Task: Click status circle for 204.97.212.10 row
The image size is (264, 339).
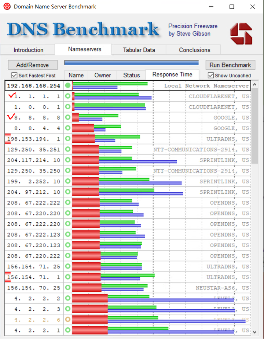Action: 68,192
